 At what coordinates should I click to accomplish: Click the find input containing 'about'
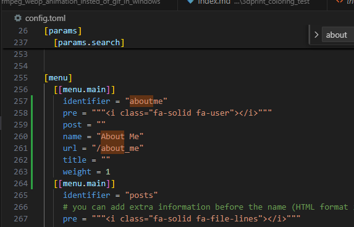[x=338, y=35]
